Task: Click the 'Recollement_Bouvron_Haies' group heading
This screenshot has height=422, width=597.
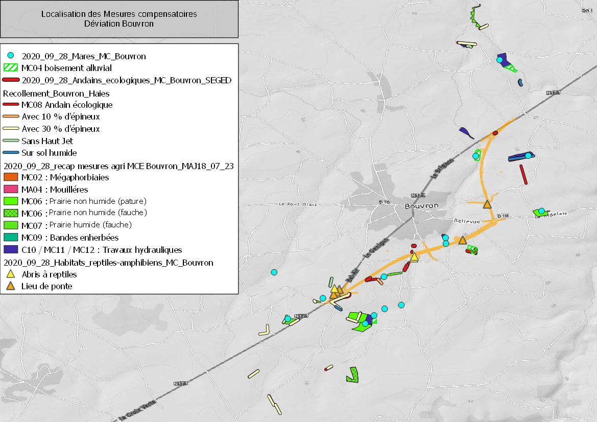Action: point(56,93)
